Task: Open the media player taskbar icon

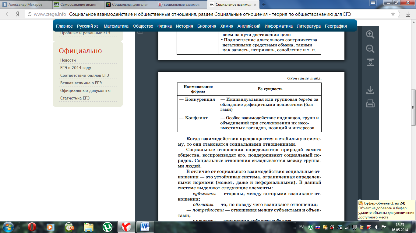Action: point(51,227)
